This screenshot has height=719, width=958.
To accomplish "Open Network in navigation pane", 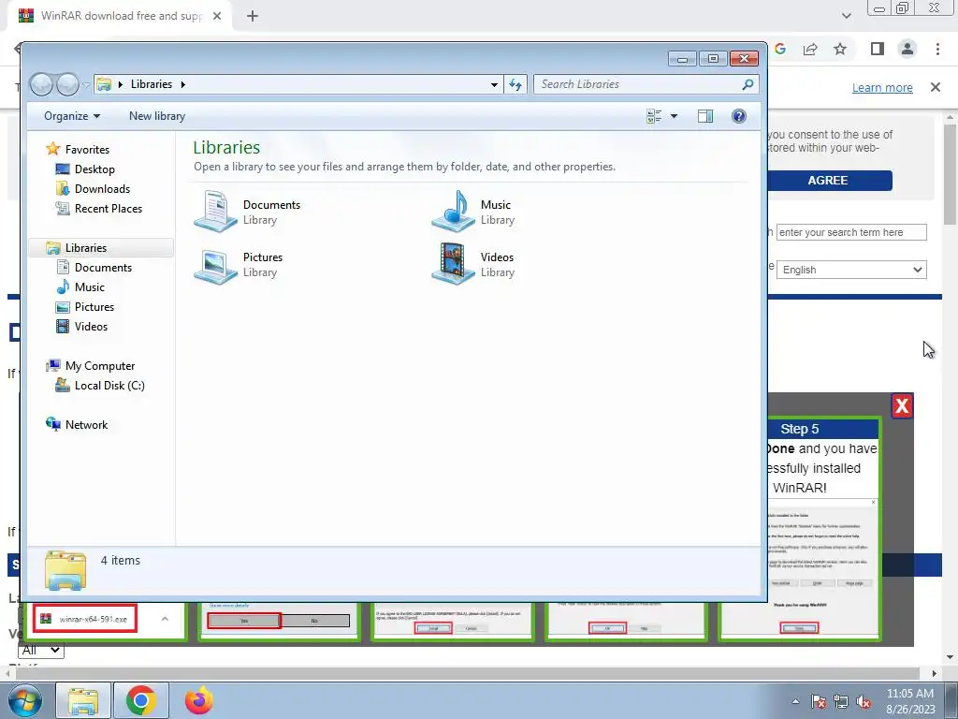I will click(86, 425).
